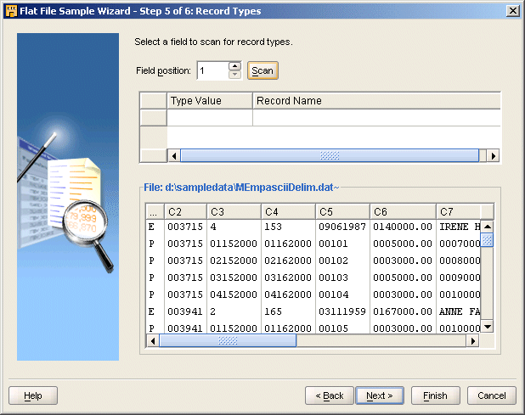This screenshot has height=415, width=525.
Task: Select the empty Type Value cell
Action: click(x=210, y=118)
